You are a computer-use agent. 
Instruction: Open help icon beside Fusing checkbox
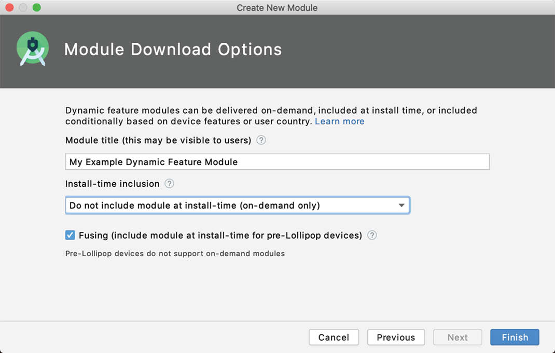[x=372, y=236]
